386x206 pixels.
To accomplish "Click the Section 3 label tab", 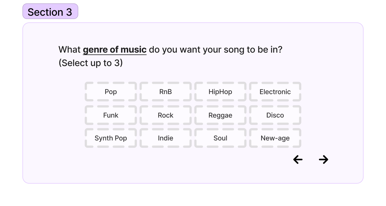I will 50,12.
